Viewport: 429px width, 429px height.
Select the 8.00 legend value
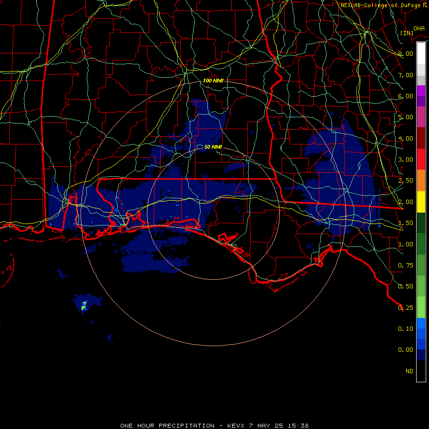(x=406, y=53)
